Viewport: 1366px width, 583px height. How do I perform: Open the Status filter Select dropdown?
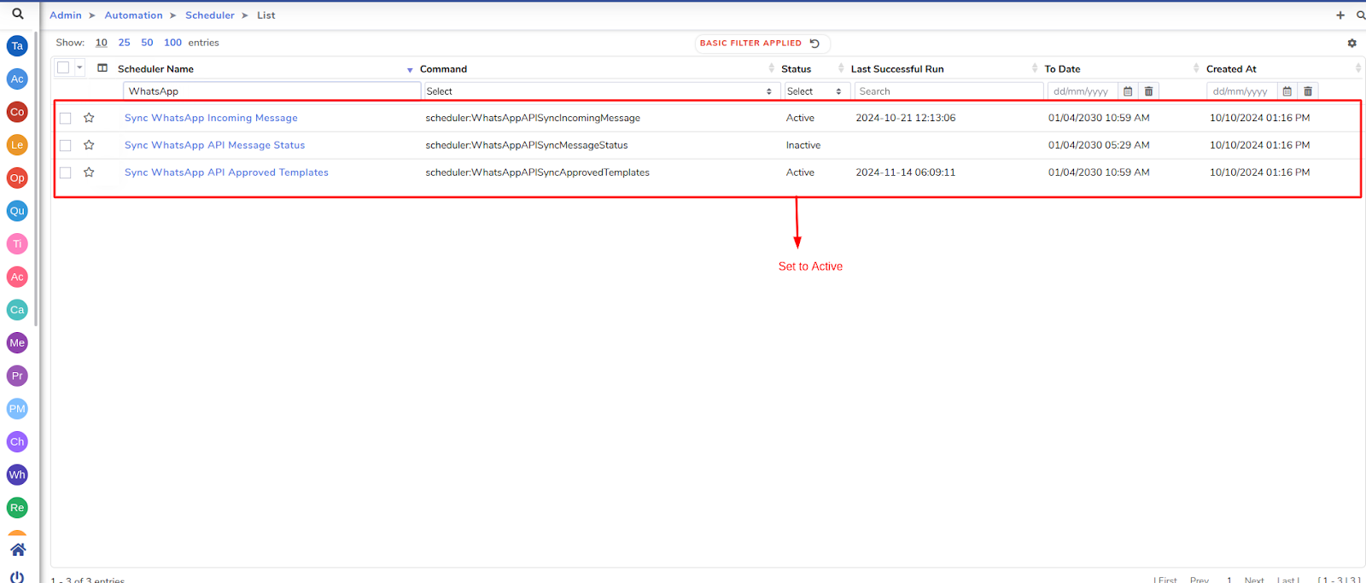815,91
